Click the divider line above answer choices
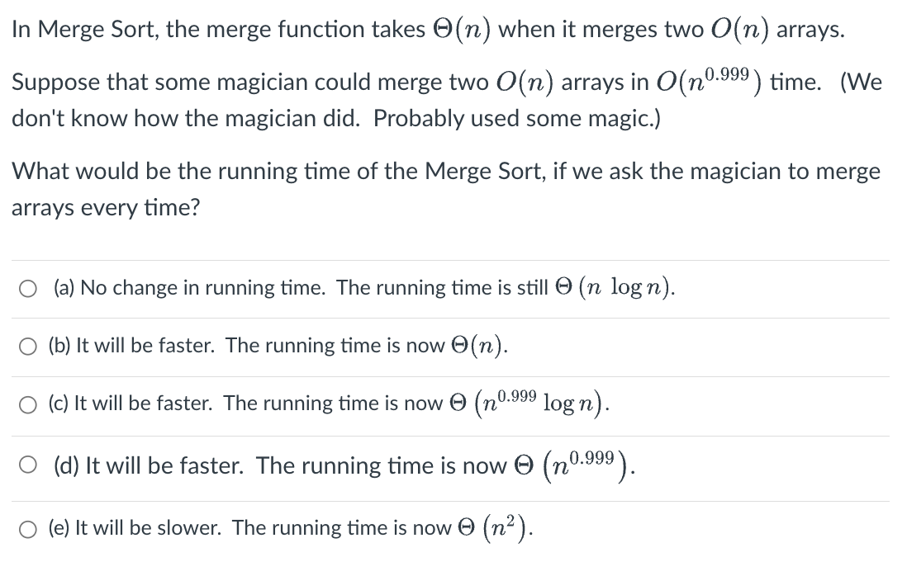This screenshot has width=907, height=576. [x=453, y=257]
